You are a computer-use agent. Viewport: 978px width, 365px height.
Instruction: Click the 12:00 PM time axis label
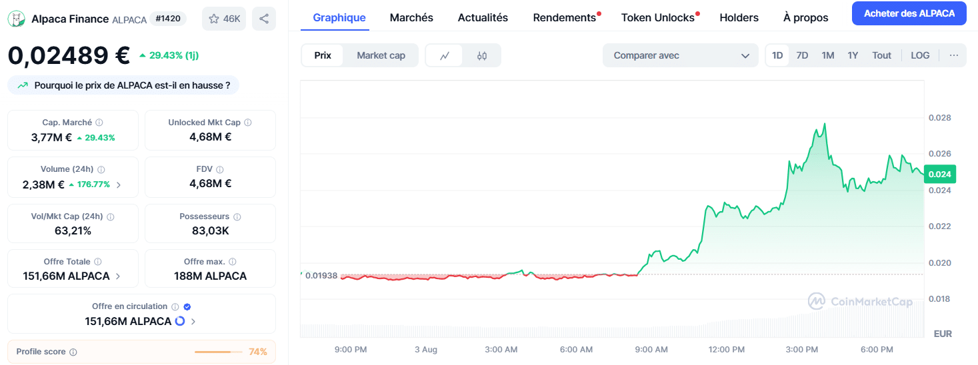(x=726, y=350)
